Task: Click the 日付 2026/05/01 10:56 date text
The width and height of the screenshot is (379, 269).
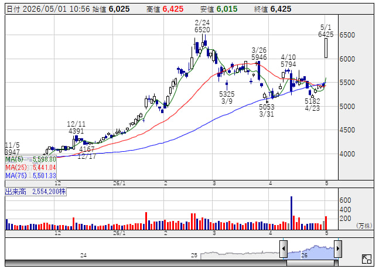Action: point(49,9)
